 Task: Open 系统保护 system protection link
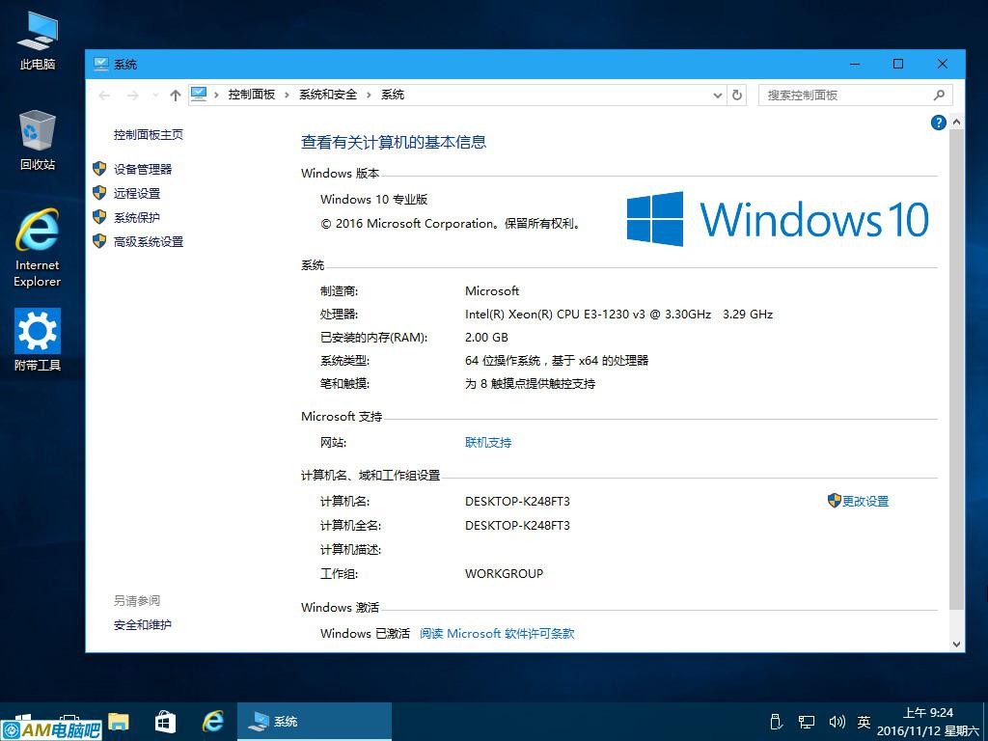[x=137, y=217]
